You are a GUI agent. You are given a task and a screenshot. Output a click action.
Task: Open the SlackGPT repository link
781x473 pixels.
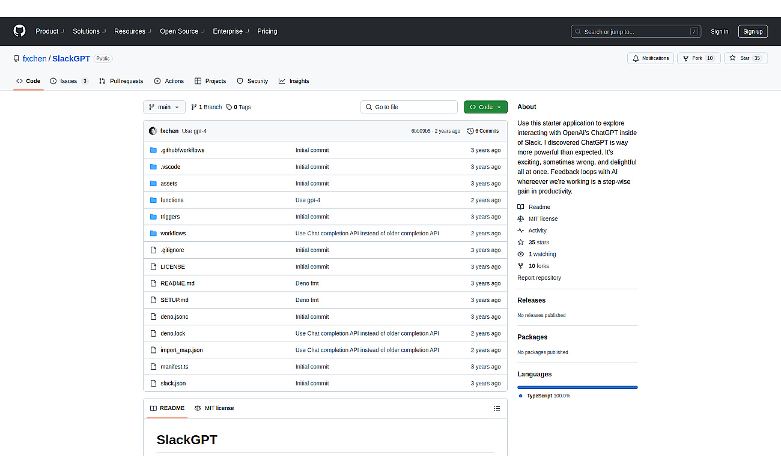[x=71, y=59]
